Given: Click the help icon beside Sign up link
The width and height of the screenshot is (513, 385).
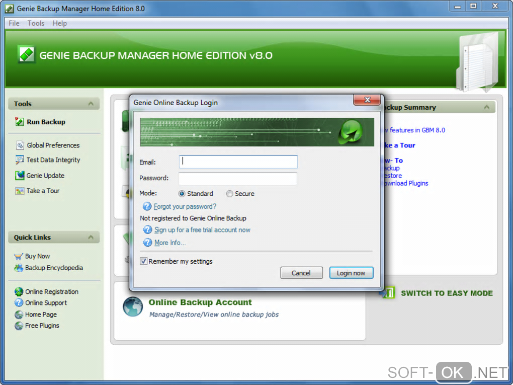Looking at the screenshot, I should click(147, 229).
